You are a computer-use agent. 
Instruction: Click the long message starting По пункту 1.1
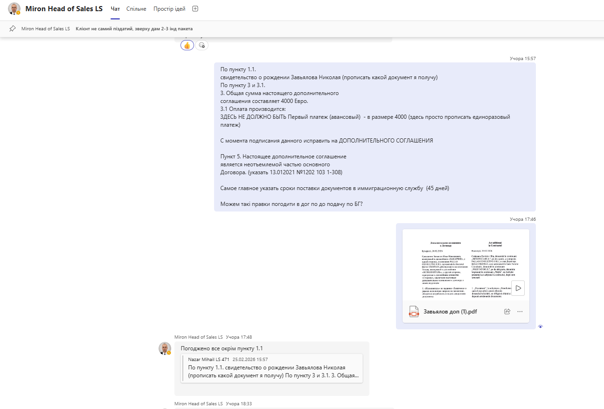click(x=375, y=137)
